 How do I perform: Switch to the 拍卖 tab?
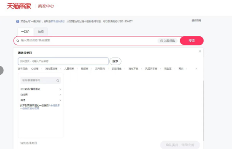click(41, 32)
